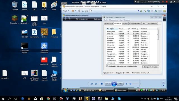Image resolution: width=179 pixels, height=101 pixels.
Task: Click the VMware sound card device icon
Action: point(156,11)
